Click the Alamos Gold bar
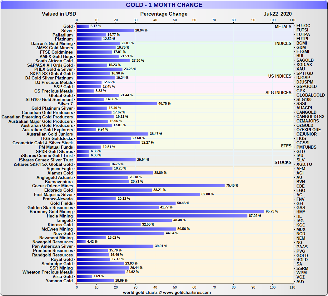Screen dimensions: 328x296 (x=115, y=173)
